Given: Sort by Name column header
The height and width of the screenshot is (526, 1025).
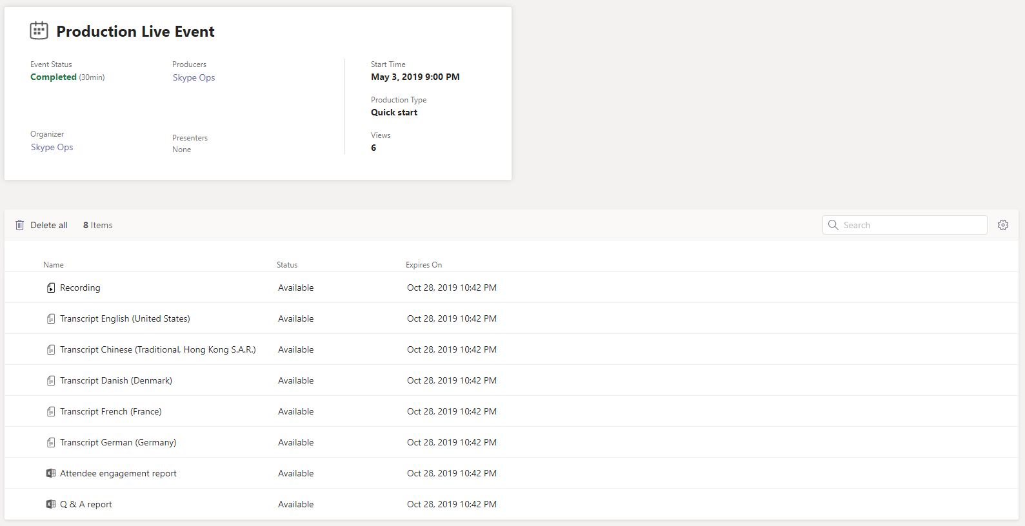Looking at the screenshot, I should pyautogui.click(x=54, y=265).
